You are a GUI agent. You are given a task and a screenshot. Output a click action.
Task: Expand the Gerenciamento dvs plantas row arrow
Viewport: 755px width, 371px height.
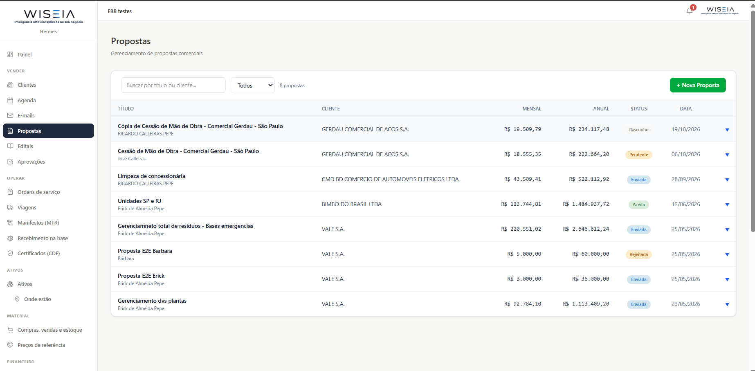(x=727, y=304)
